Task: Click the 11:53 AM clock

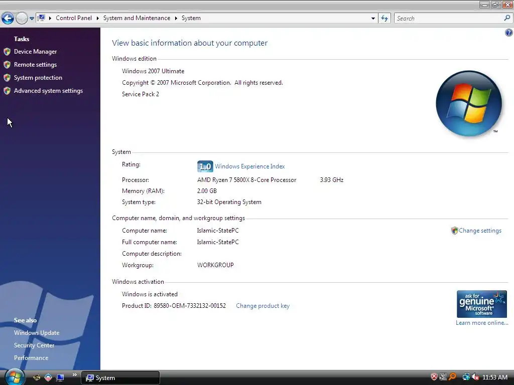Action: 495,377
